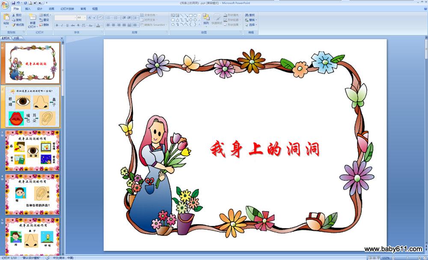The image size is (428, 260).
Task: Open the font color dropdown arrow
Action: pos(101,25)
